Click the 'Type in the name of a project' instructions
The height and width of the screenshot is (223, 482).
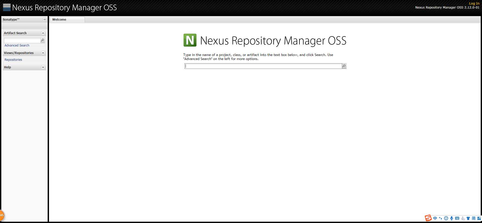click(258, 57)
